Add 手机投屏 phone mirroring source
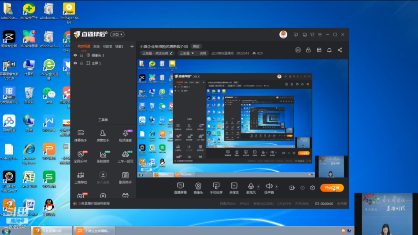The width and height of the screenshot is (418, 235). (216, 188)
